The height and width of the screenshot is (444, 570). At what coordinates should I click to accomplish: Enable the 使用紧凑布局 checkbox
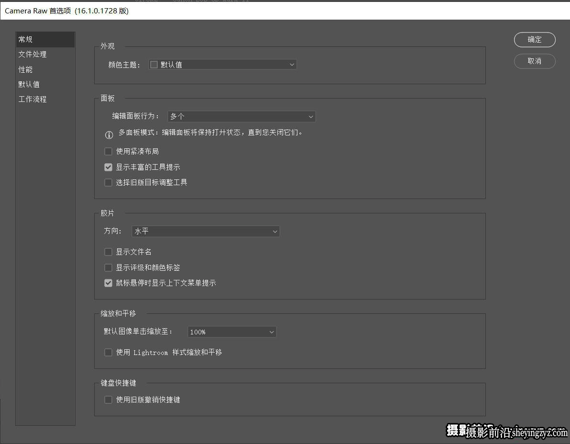point(109,151)
